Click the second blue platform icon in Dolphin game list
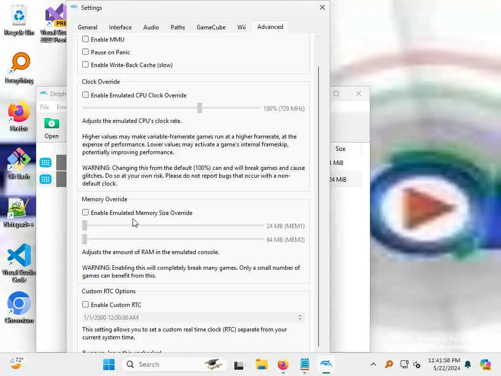The image size is (501, 376). 46,179
